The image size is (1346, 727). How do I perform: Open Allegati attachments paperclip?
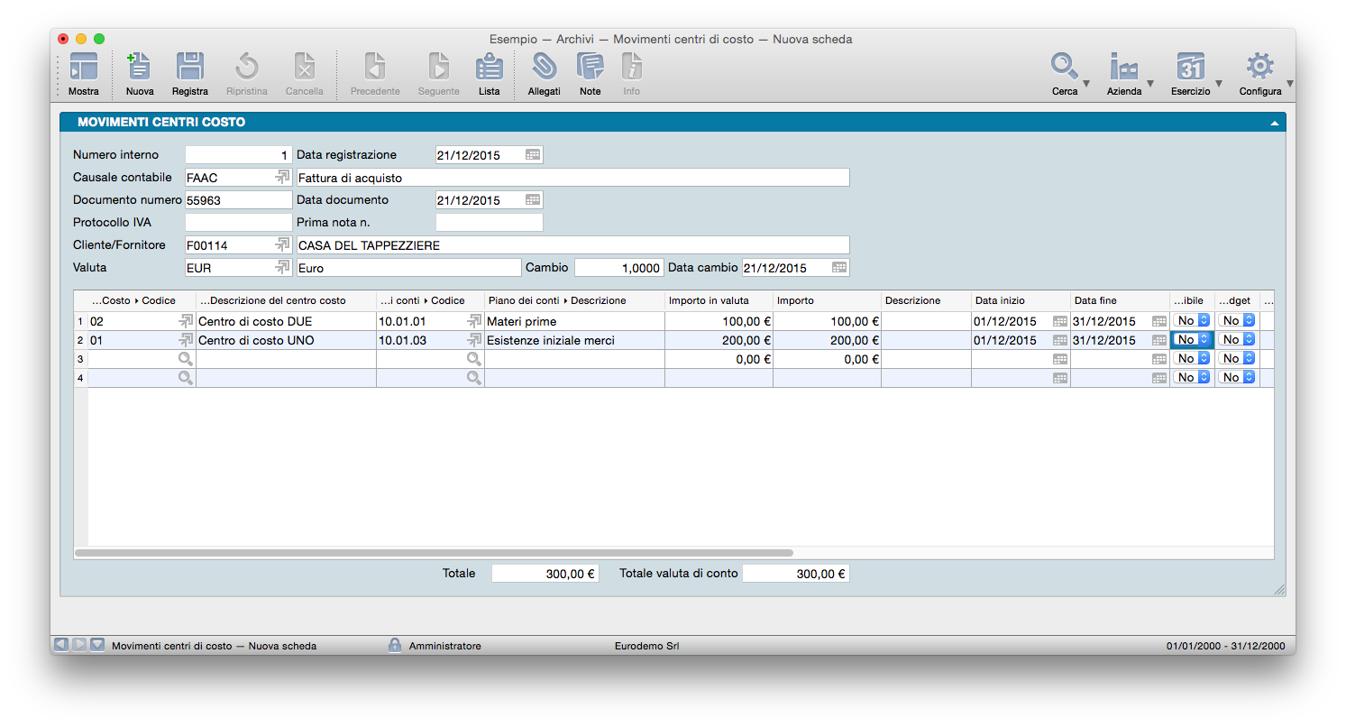coord(544,68)
